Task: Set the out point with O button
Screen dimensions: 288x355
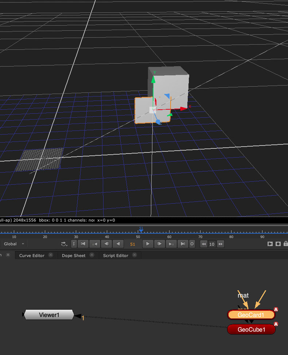Action: [192, 244]
